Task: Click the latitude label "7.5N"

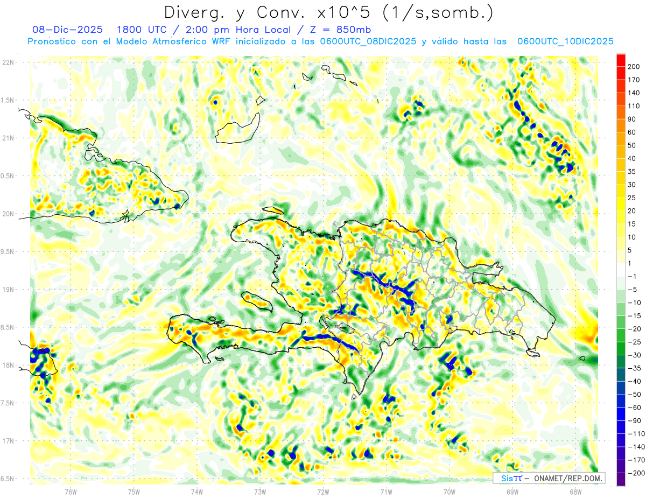Action: pos(8,403)
